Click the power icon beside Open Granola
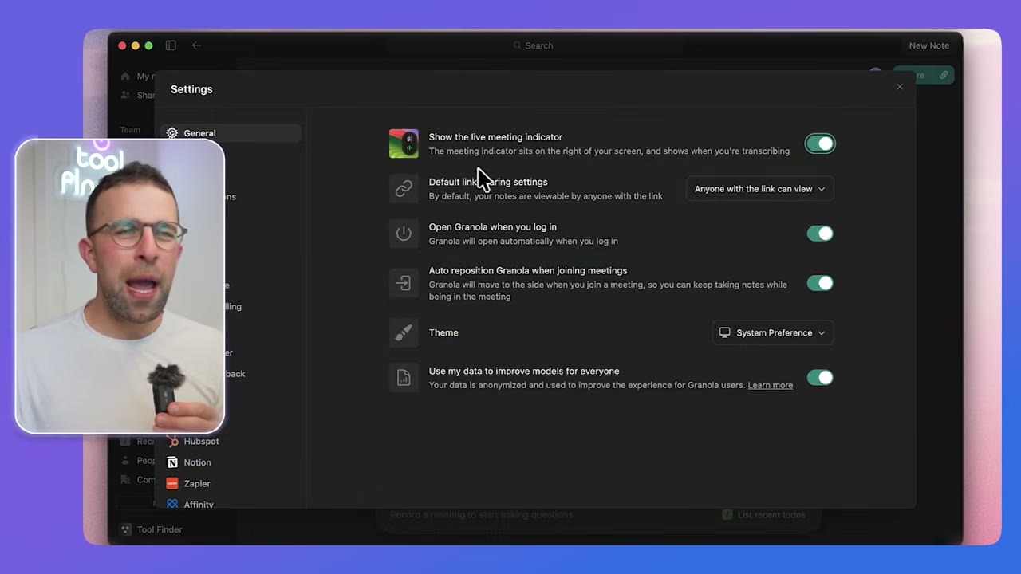The image size is (1021, 574). [404, 234]
